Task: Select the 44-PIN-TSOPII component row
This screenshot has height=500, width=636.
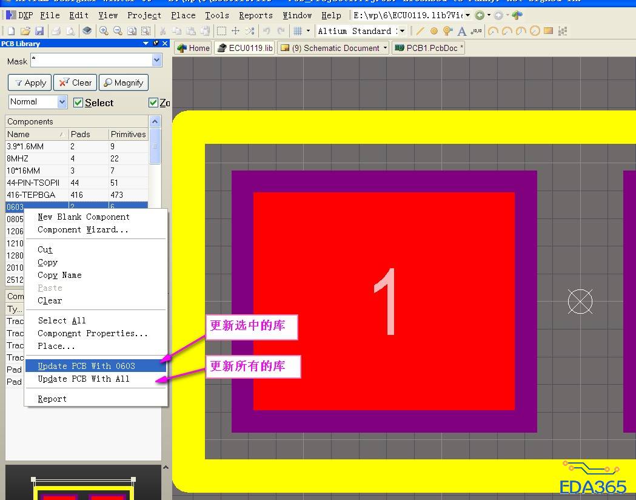Action: point(76,183)
